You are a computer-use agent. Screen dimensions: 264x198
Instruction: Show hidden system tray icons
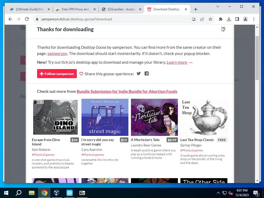(218, 193)
